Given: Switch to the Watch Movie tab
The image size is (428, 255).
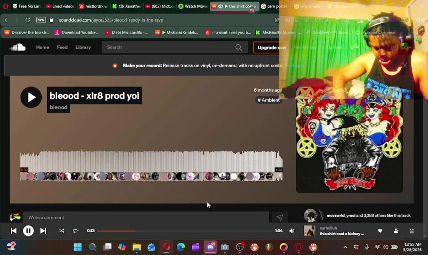Looking at the screenshot, I should coord(193,6).
